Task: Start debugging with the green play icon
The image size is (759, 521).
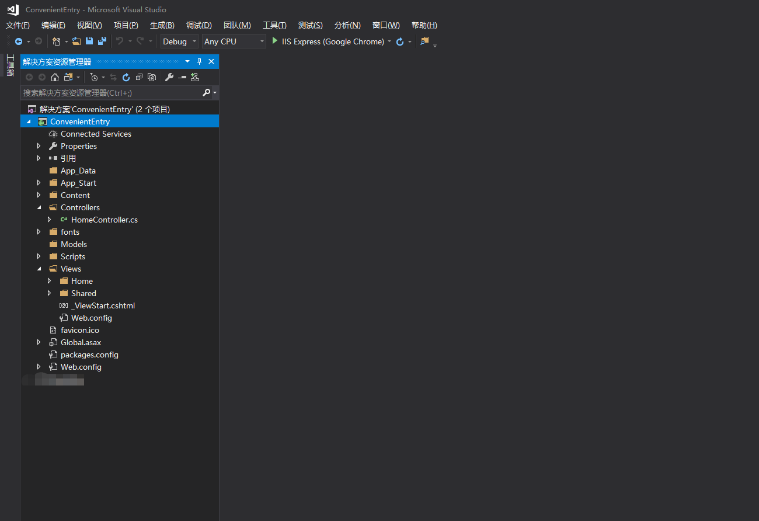Action: coord(275,41)
